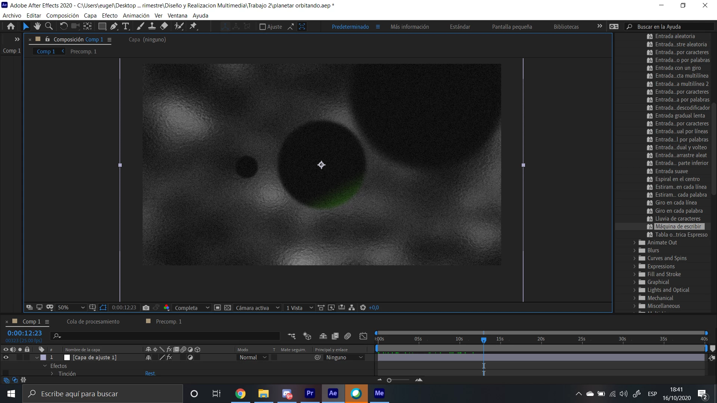Hide the Capa de ajuste 1 layer
The width and height of the screenshot is (717, 403).
6,357
